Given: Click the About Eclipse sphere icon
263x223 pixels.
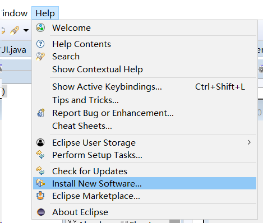Looking at the screenshot, I should [41, 212].
